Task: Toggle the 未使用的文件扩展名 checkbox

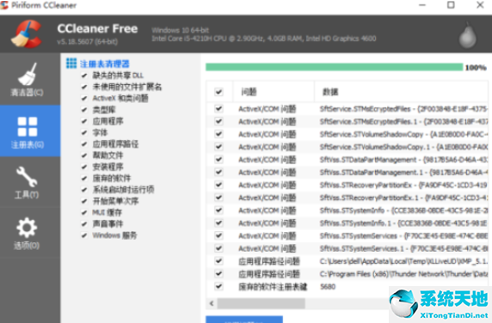Action: (x=84, y=87)
